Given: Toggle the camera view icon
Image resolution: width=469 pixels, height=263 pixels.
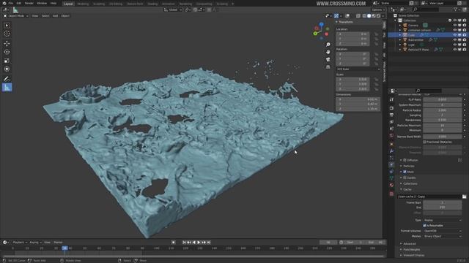Looking at the screenshot, I should (328, 59).
